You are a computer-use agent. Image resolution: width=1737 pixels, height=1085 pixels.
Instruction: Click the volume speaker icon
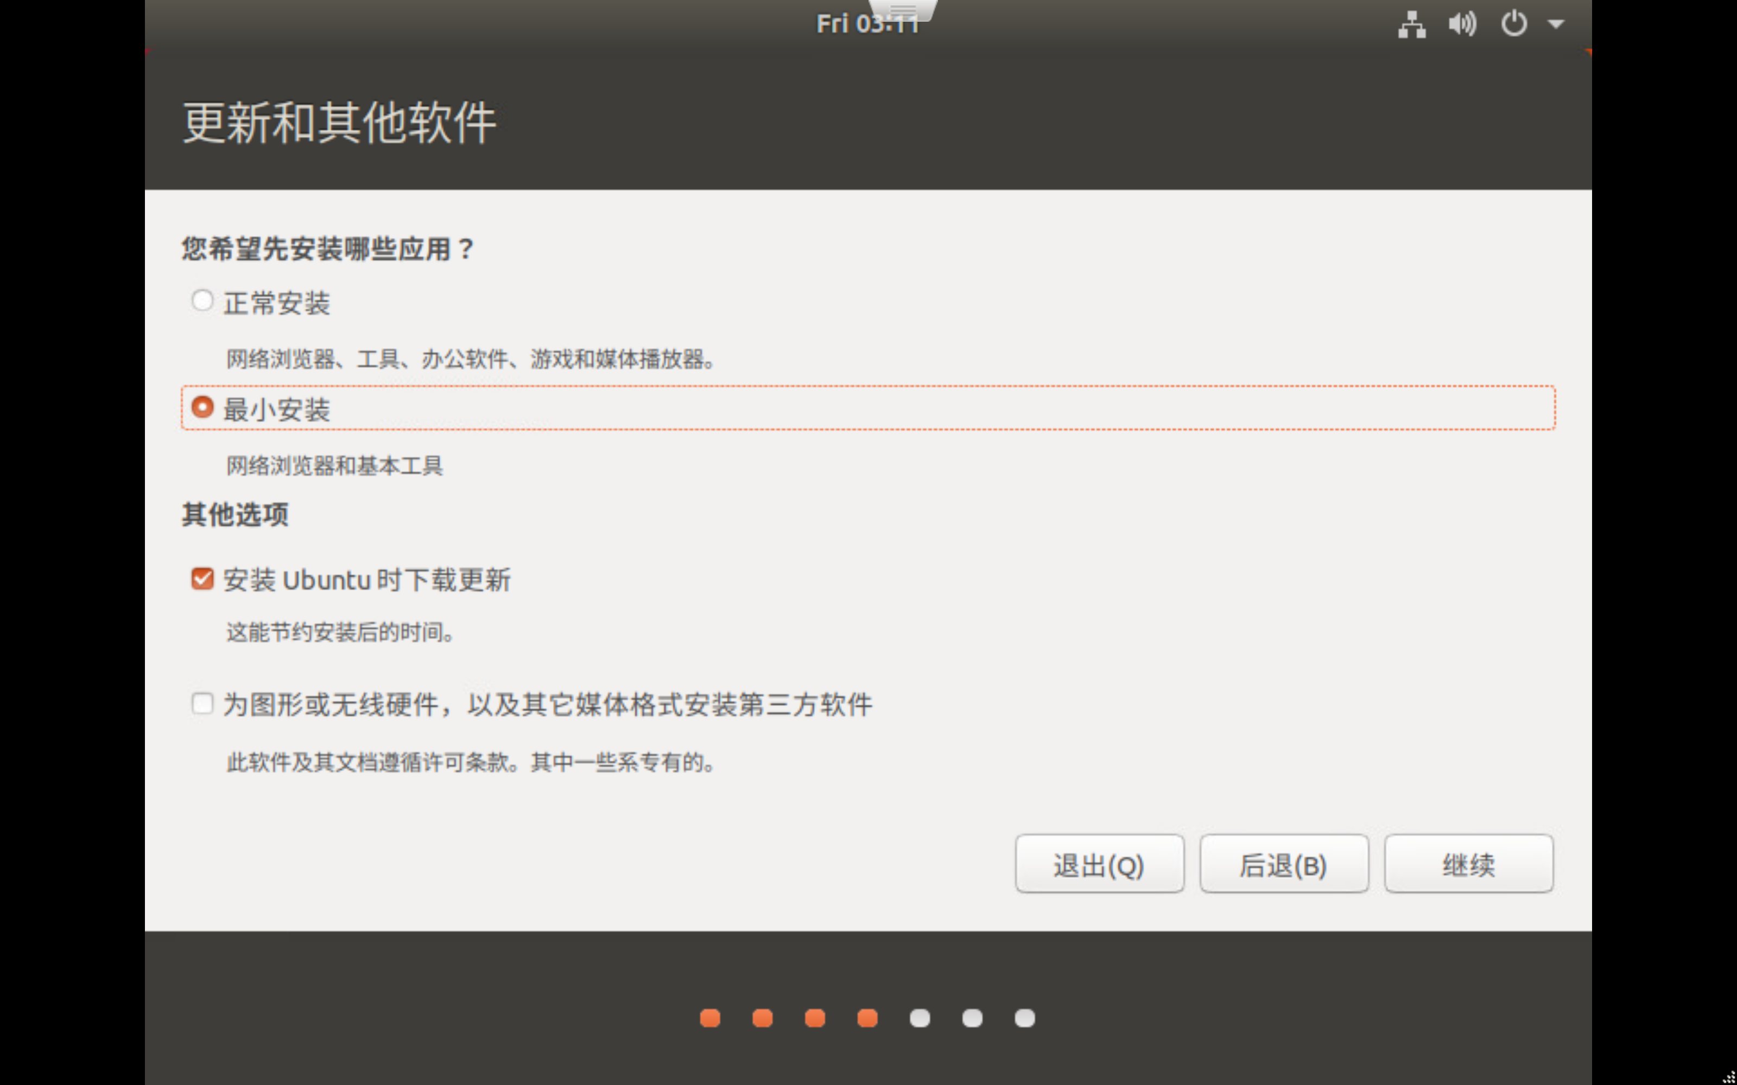click(1462, 24)
